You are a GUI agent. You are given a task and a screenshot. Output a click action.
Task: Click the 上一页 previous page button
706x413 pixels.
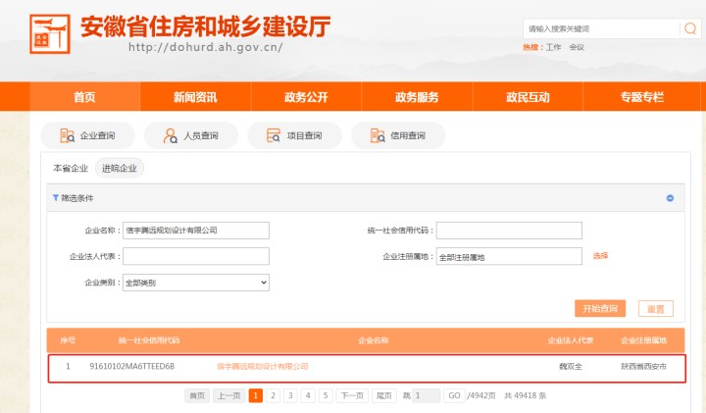[x=228, y=395]
